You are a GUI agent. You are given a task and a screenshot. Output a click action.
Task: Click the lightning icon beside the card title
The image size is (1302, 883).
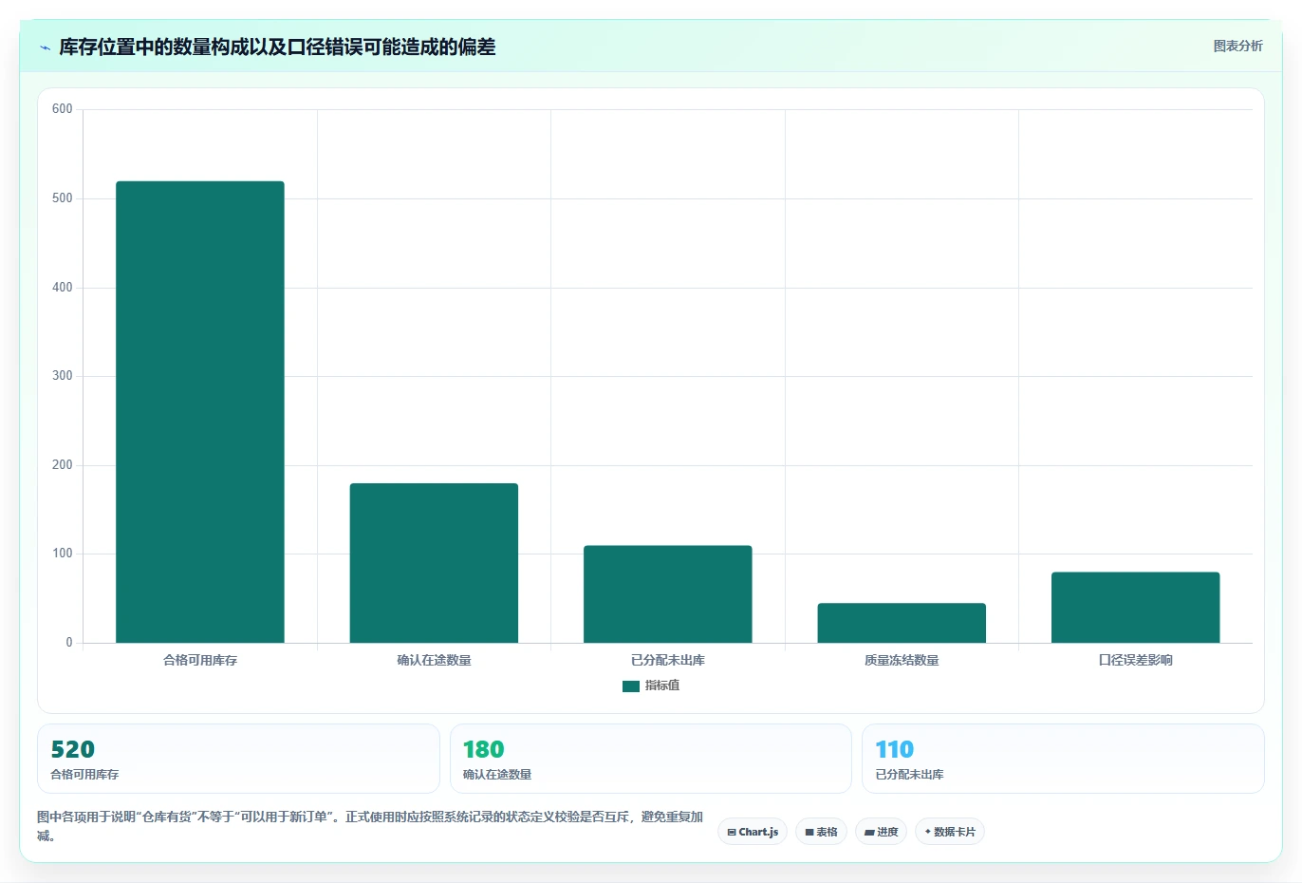(x=45, y=47)
